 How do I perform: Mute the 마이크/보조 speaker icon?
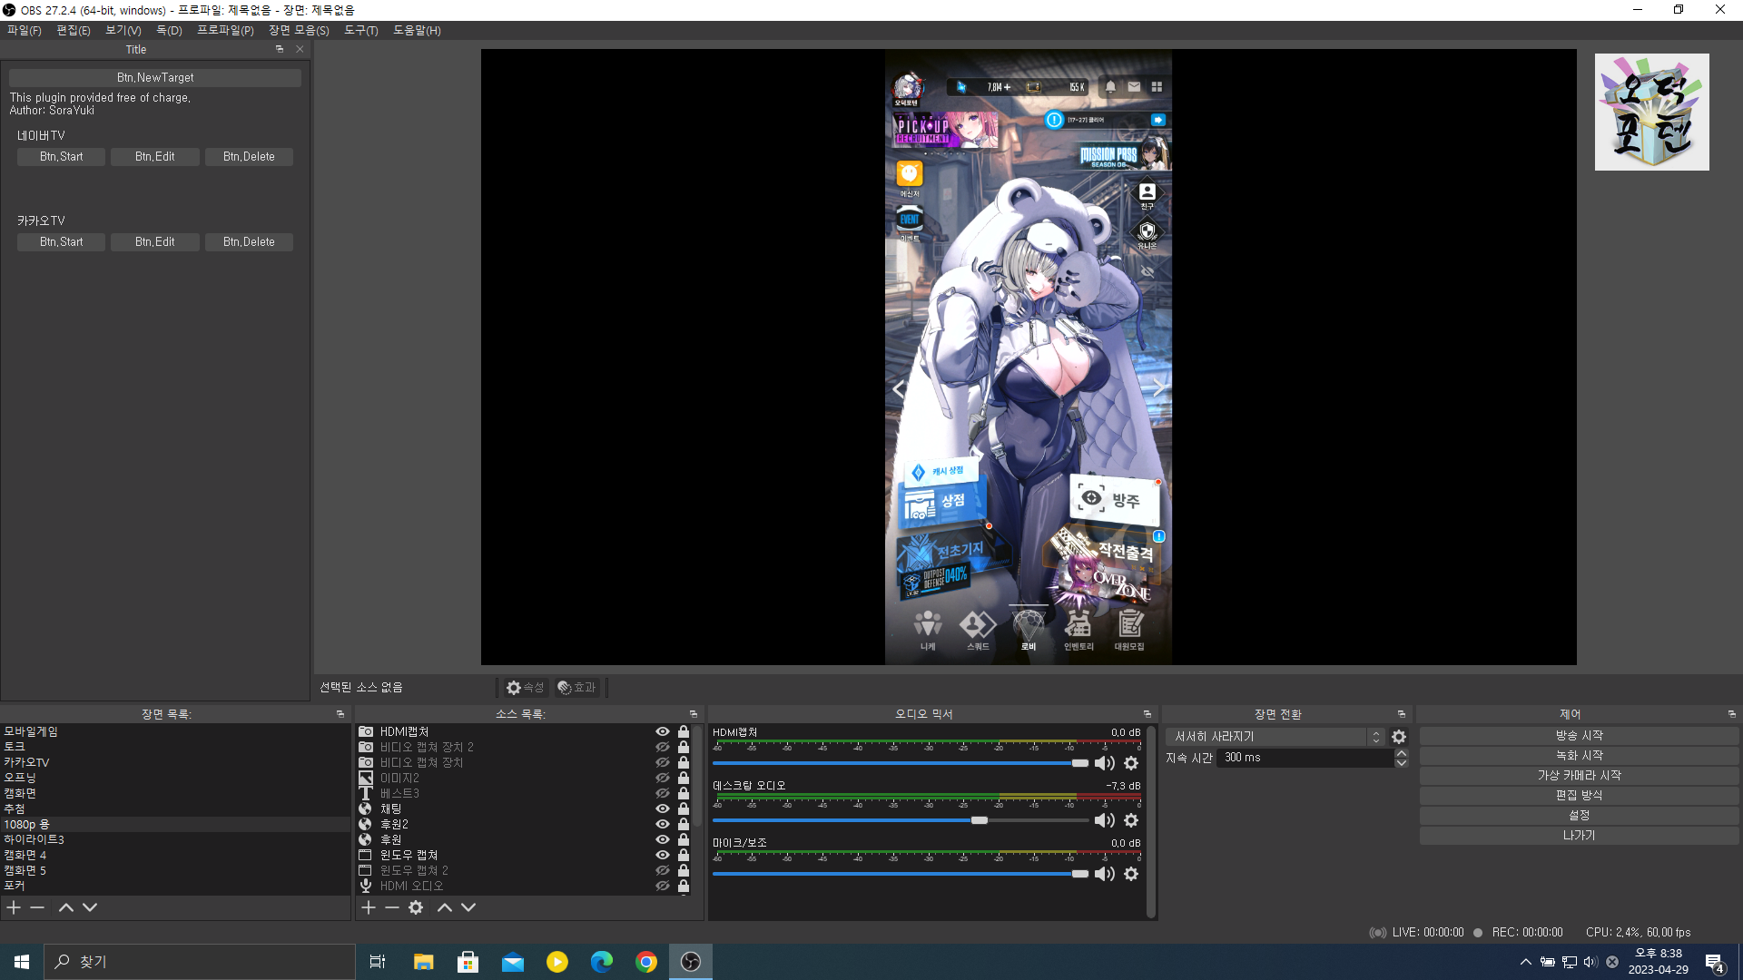pyautogui.click(x=1104, y=874)
